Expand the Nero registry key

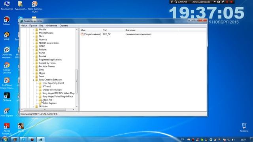[x=33, y=36]
